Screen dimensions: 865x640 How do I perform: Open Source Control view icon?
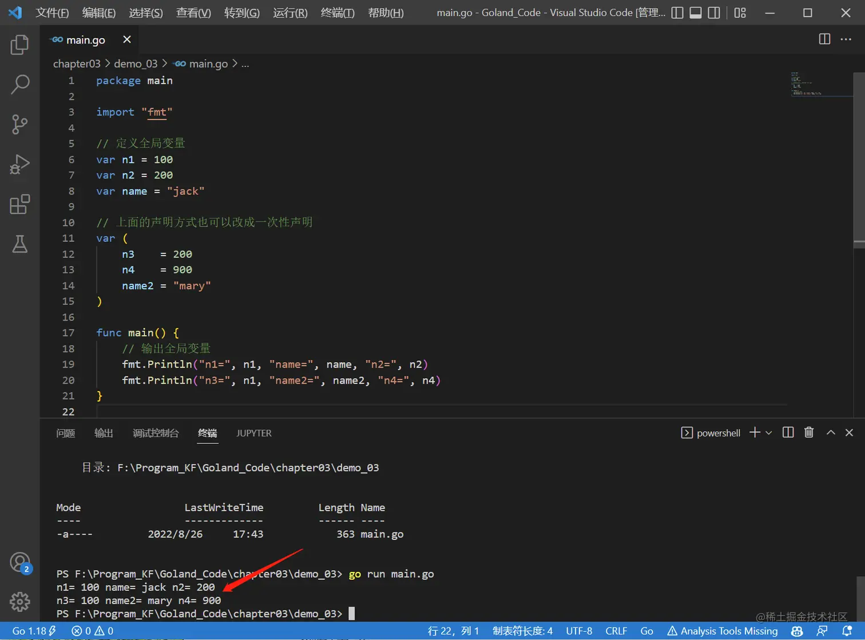coord(19,124)
